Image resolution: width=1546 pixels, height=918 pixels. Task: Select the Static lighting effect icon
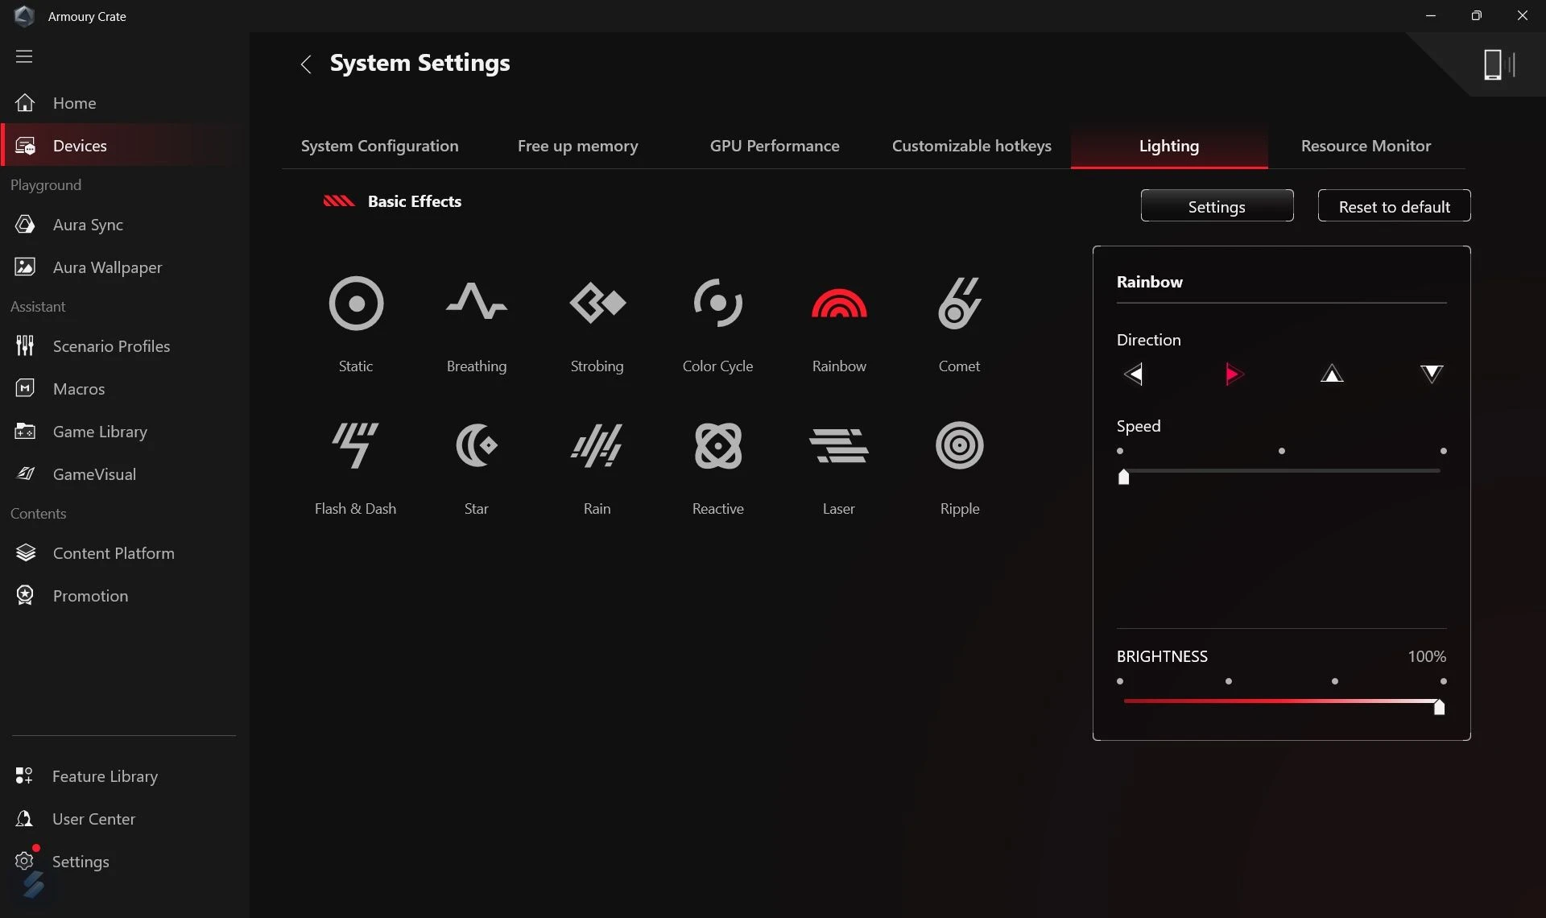356,304
